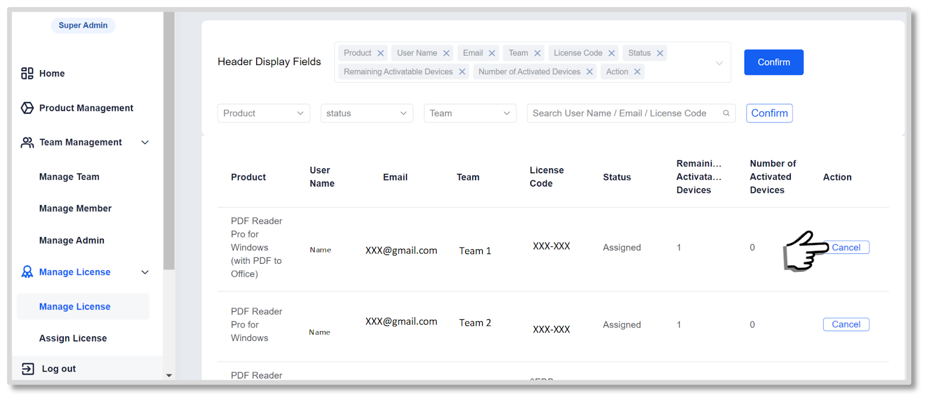Click Assigned status in Team 1 row
The height and width of the screenshot is (400, 927).
click(622, 248)
